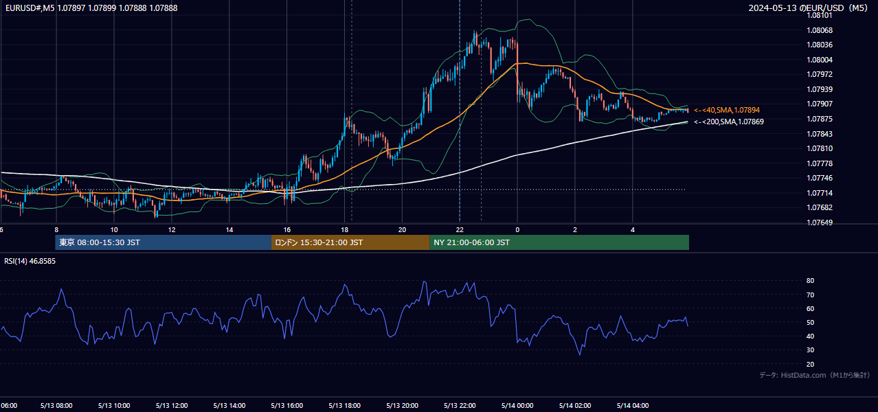Click RSI axis level 20 at right
The height and width of the screenshot is (412, 878).
[810, 364]
